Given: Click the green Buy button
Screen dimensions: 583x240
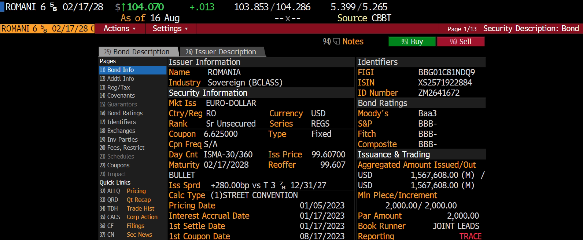Looking at the screenshot, I should 412,42.
